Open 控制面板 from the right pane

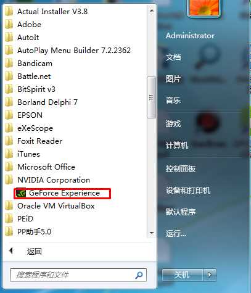click(x=181, y=169)
